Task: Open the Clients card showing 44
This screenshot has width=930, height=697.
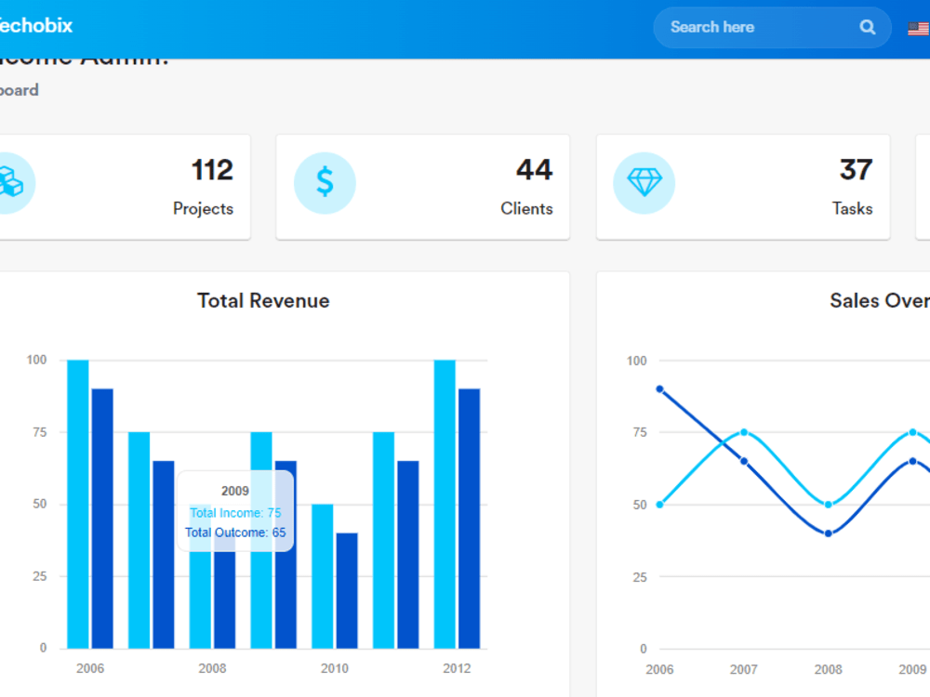Action: (x=423, y=188)
